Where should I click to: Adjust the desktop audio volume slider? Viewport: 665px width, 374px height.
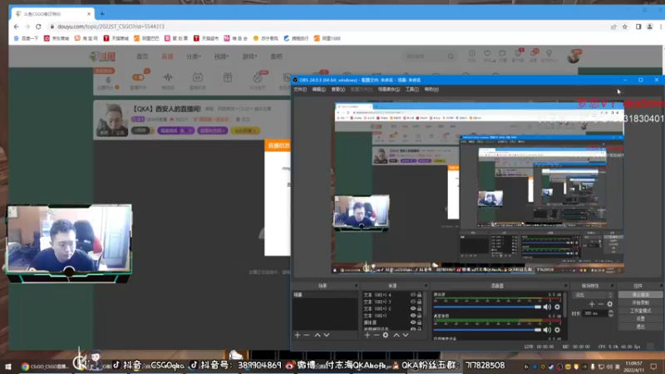coord(487,329)
